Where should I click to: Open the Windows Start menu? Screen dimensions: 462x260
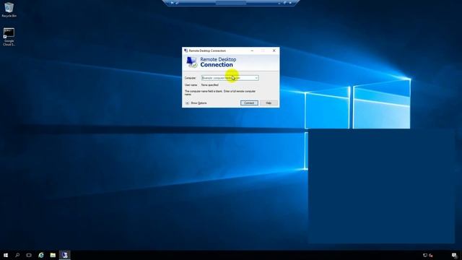6,255
